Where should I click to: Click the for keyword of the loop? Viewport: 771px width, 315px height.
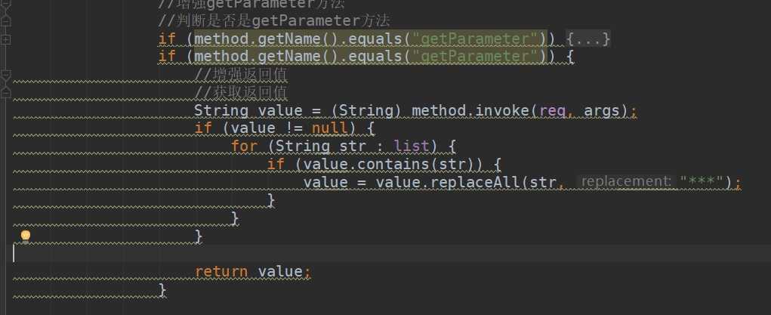[x=244, y=146]
